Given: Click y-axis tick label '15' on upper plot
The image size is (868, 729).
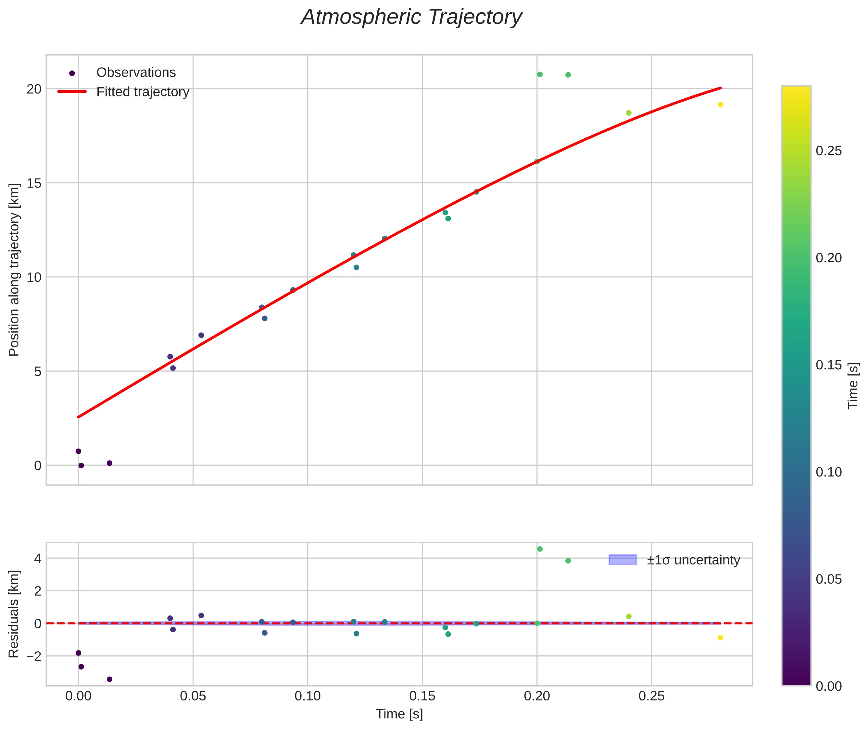Looking at the screenshot, I should [x=34, y=183].
